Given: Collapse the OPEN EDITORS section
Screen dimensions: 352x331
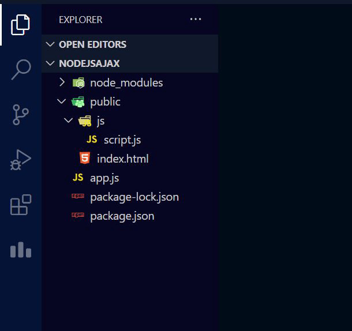Looking at the screenshot, I should pos(50,44).
